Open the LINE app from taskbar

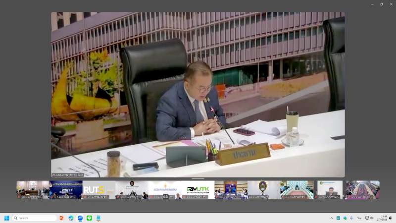click(90, 218)
